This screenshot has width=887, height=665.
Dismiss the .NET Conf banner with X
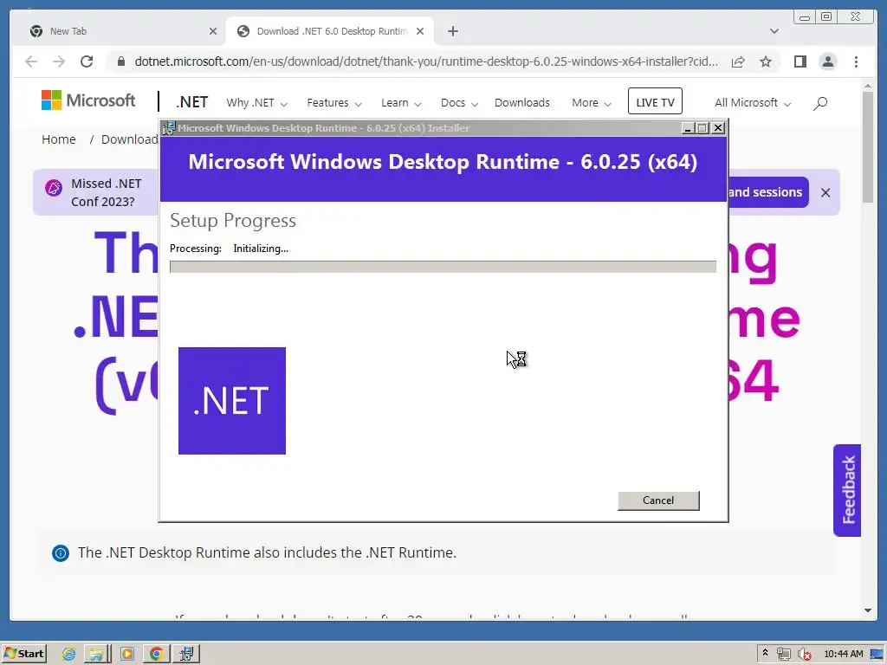(x=825, y=193)
